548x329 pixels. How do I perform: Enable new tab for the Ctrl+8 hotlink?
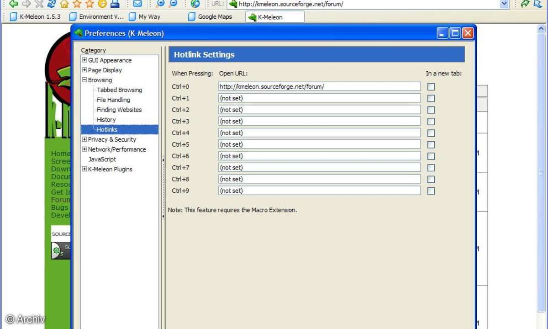431,179
